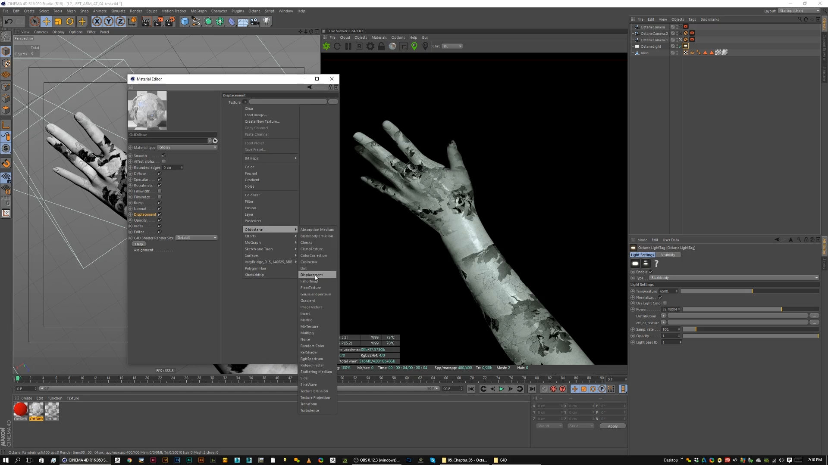The image size is (828, 465).
Task: Adjust the light Power slider
Action: point(750,310)
